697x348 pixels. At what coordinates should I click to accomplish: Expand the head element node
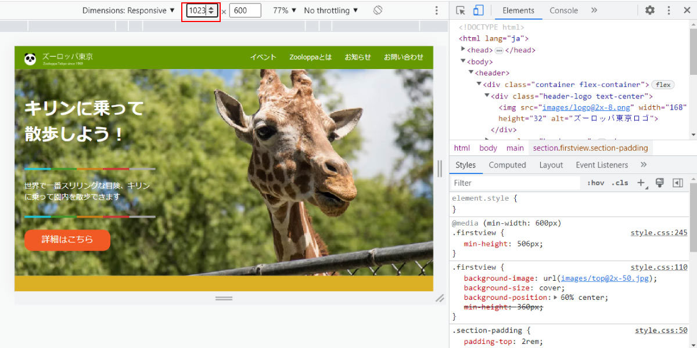point(464,50)
